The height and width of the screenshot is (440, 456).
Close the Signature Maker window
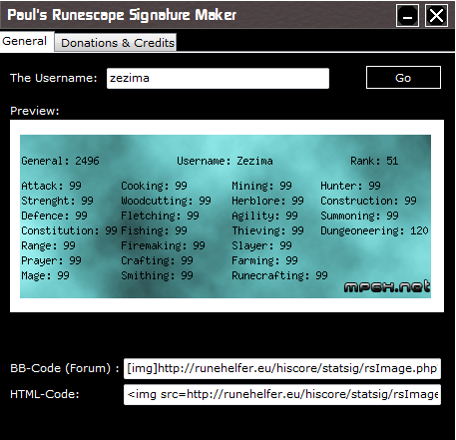436,15
